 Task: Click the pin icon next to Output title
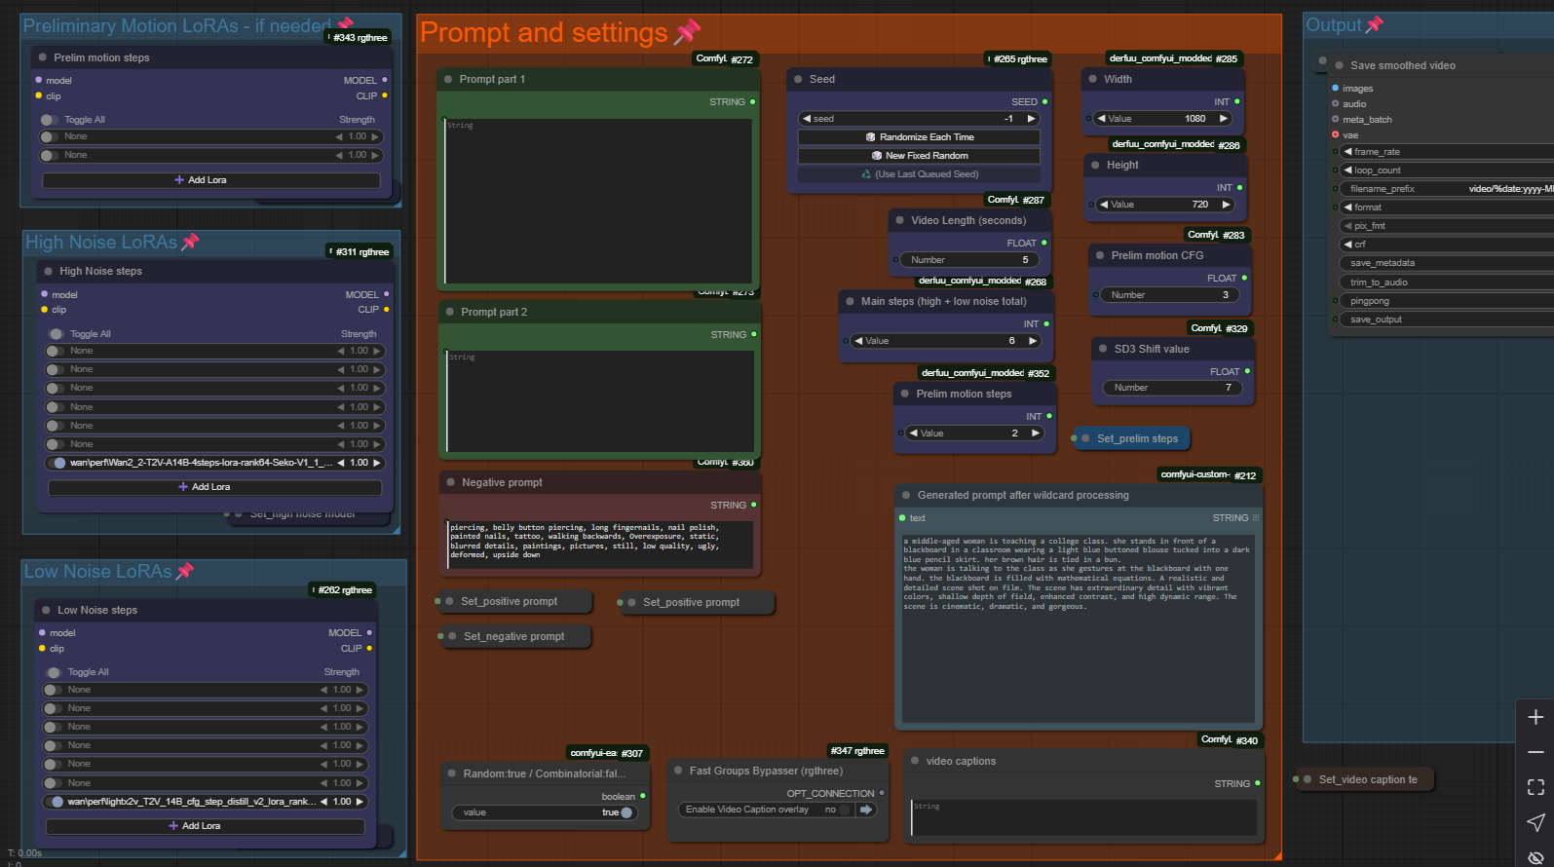click(x=1375, y=24)
